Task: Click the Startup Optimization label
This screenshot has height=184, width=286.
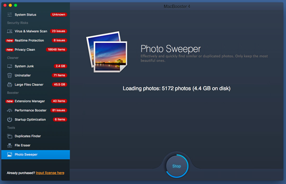Action: pyautogui.click(x=30, y=120)
